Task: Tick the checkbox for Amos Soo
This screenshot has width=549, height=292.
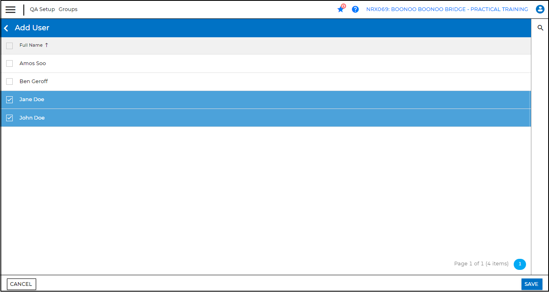Action: coord(9,63)
